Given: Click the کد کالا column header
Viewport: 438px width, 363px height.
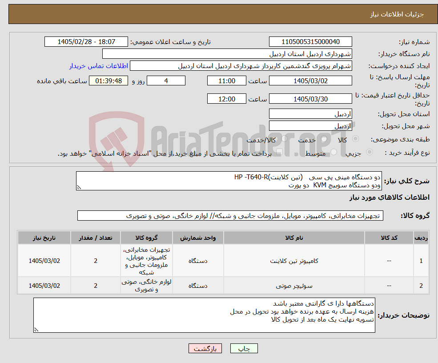Looking at the screenshot, I should click(x=389, y=238).
